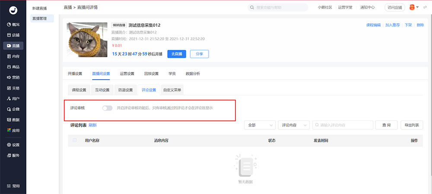Click the 应用 apps colorful icon
This screenshot has height=194, width=432.
(9, 130)
